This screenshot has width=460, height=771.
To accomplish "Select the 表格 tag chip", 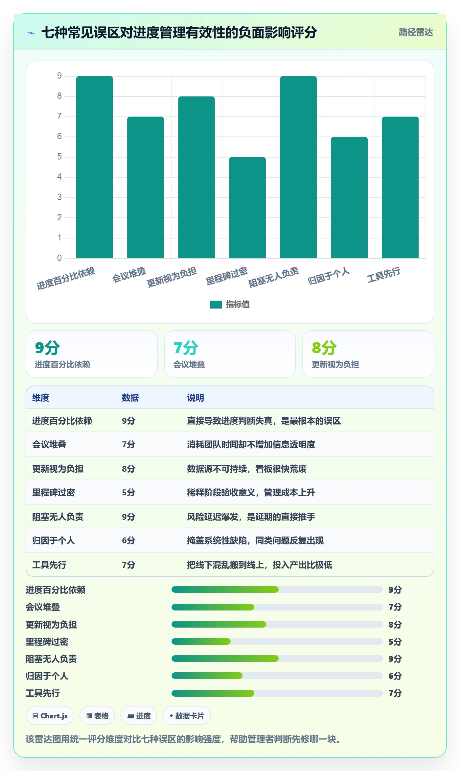I will [x=97, y=715].
